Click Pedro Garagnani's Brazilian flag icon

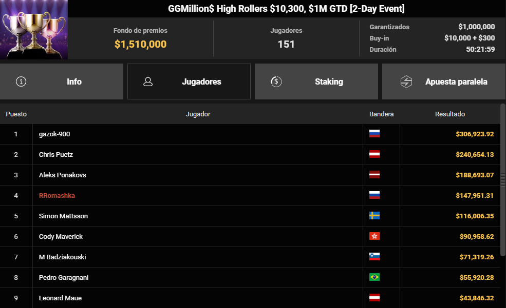[374, 277]
